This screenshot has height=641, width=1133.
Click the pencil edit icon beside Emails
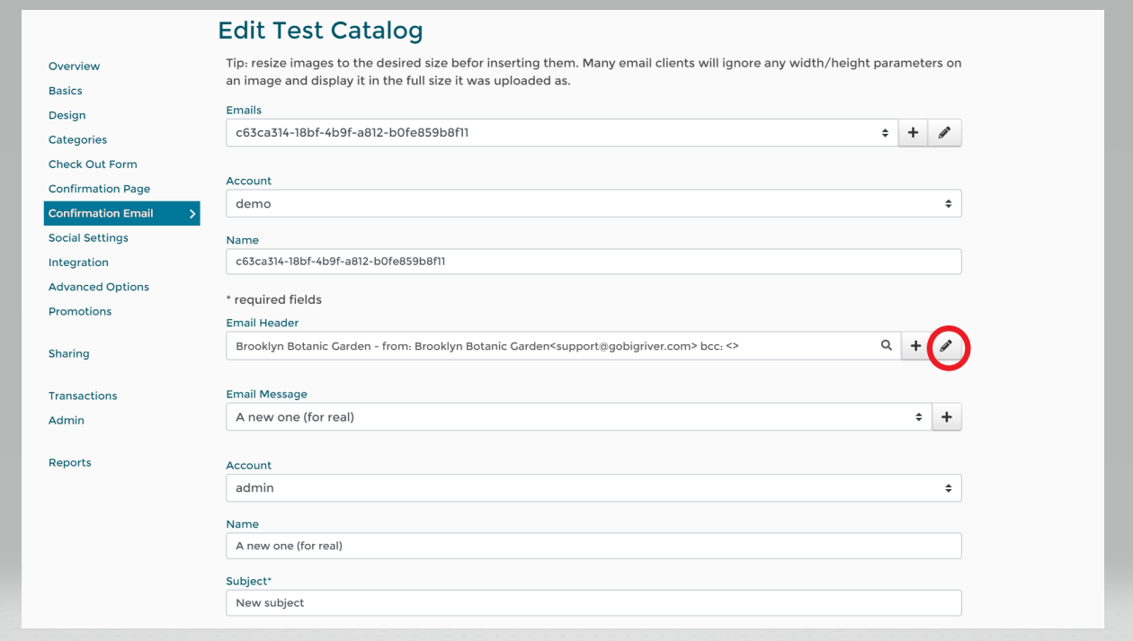point(944,133)
